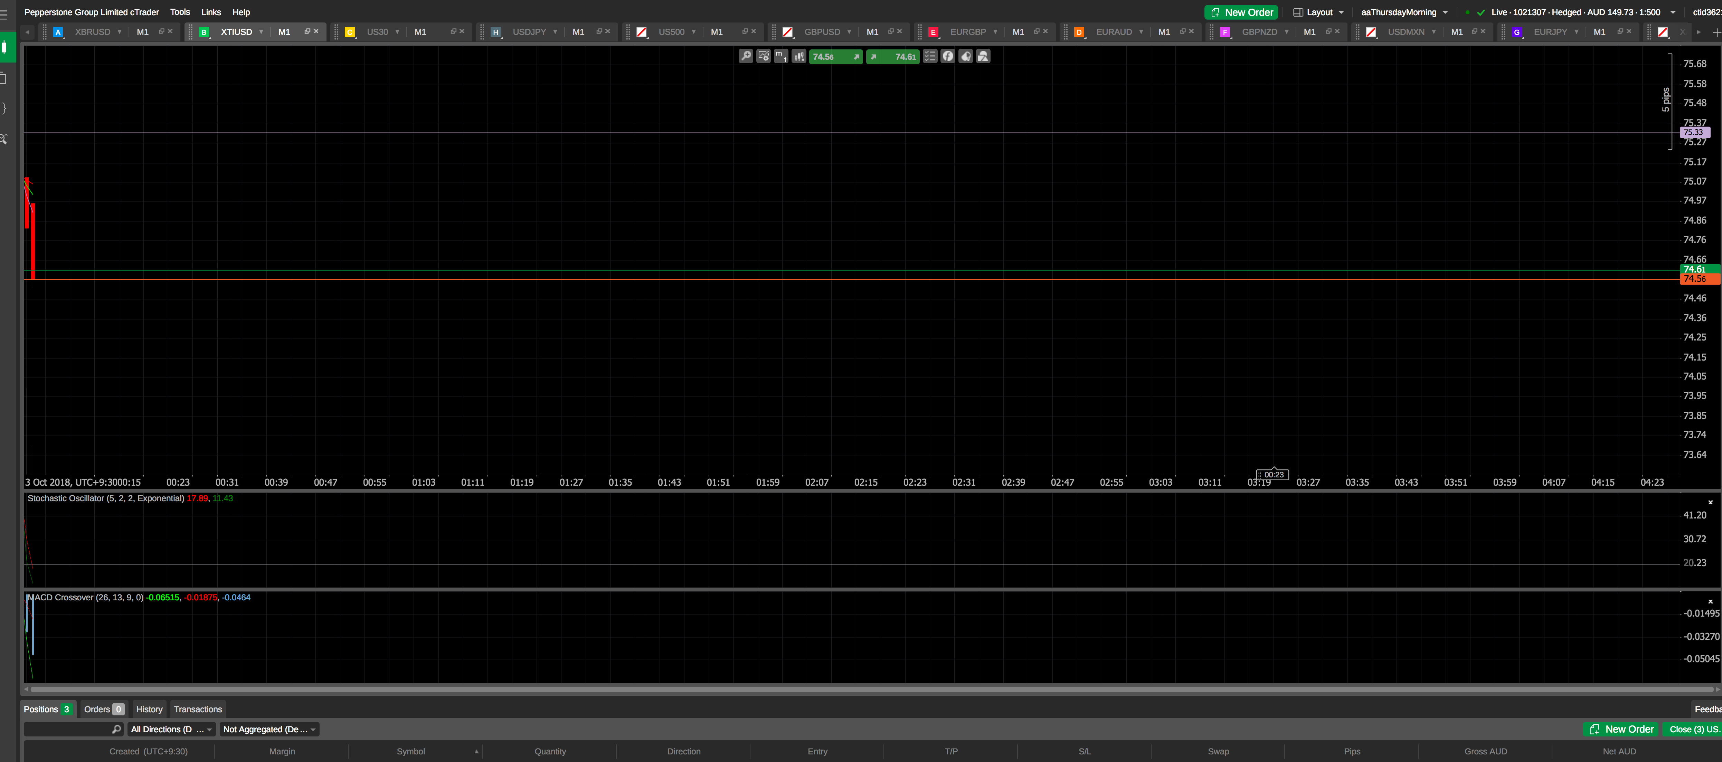Expand the US30 symbol dropdown
Viewport: 1722px width, 762px height.
(x=397, y=31)
